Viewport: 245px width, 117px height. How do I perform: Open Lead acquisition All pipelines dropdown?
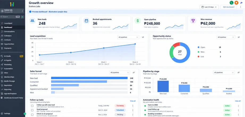(x=128, y=37)
